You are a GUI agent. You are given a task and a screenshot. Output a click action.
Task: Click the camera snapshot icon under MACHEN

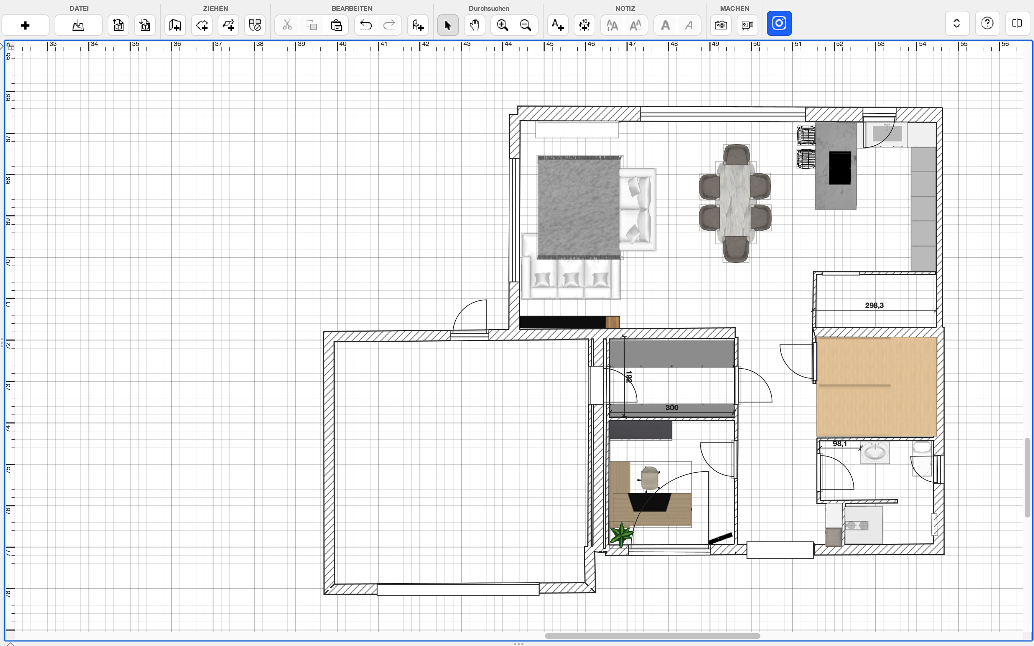point(721,25)
